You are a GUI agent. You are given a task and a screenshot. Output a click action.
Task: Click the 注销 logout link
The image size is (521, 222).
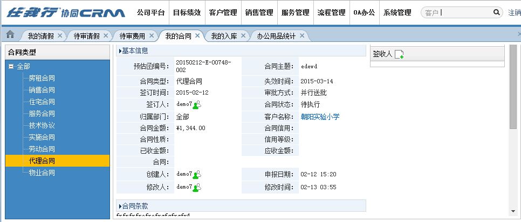514,12
